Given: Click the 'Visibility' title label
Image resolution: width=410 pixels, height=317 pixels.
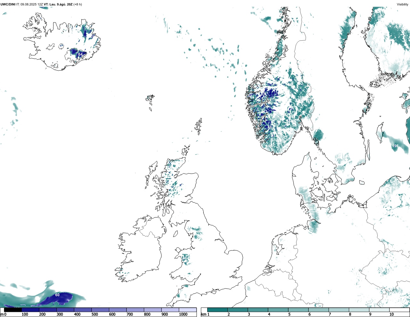Looking at the screenshot, I should 402,4.
